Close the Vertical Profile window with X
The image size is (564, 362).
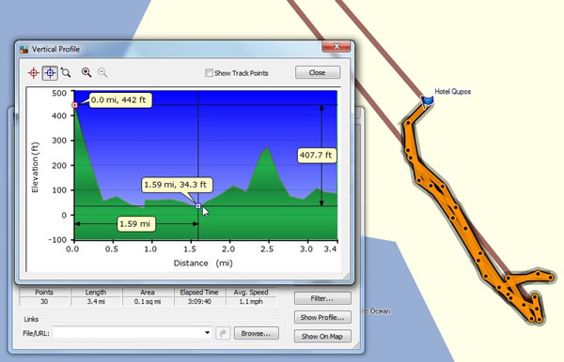point(336,46)
